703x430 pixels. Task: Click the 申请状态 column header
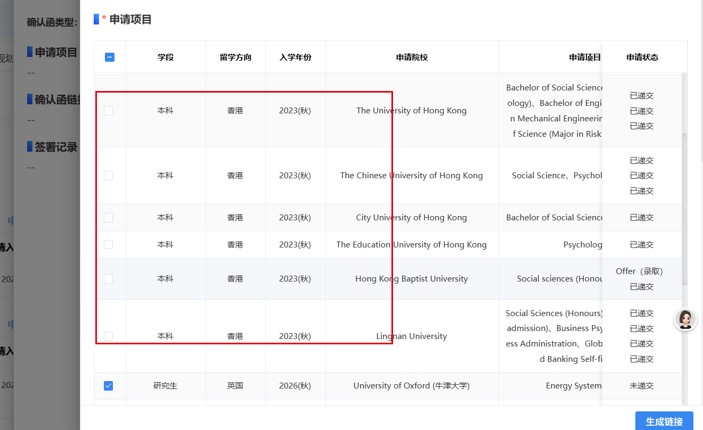[642, 57]
